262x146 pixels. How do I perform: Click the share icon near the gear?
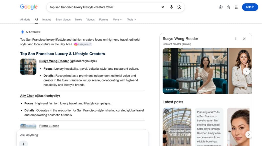click(228, 7)
